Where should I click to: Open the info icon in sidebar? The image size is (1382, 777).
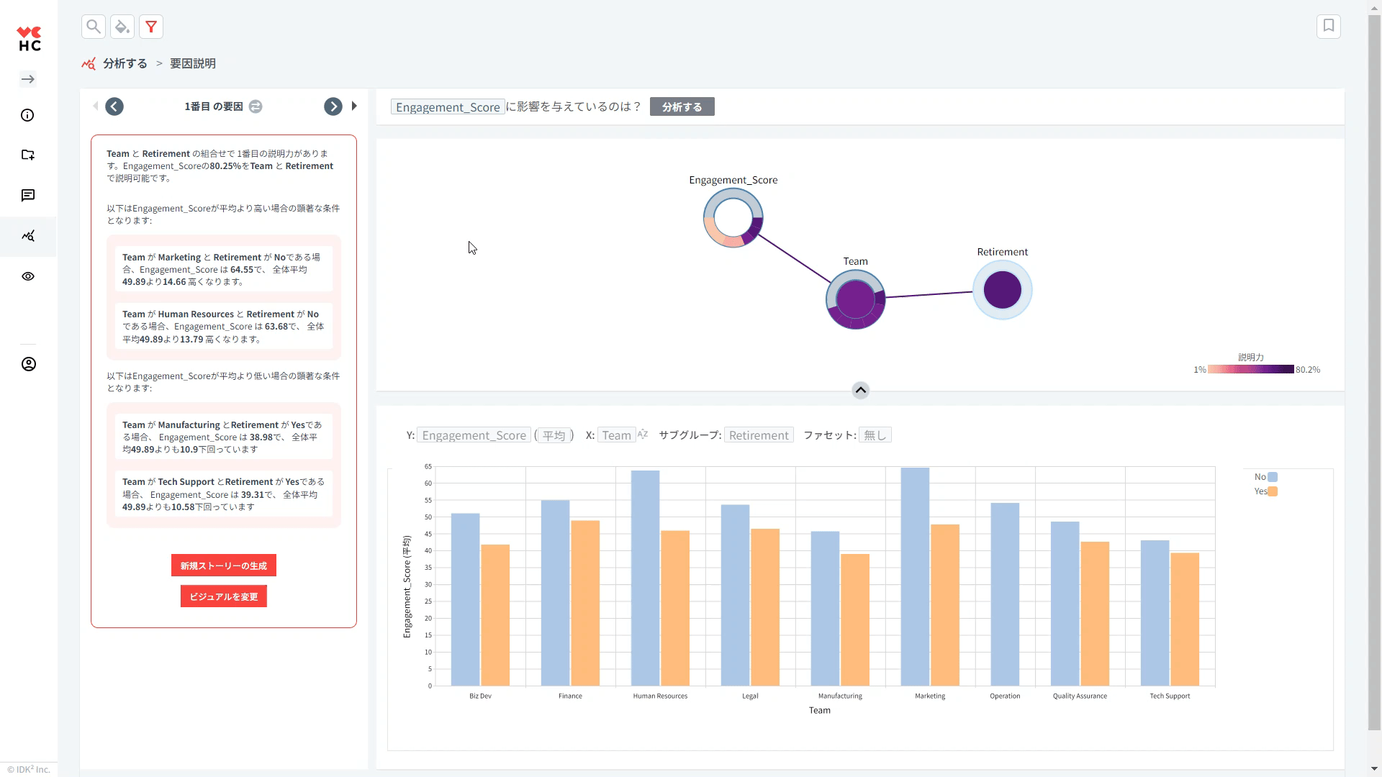click(28, 115)
